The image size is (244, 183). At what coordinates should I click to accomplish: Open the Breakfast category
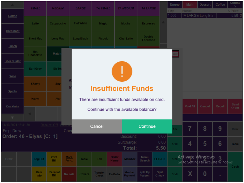13,31
